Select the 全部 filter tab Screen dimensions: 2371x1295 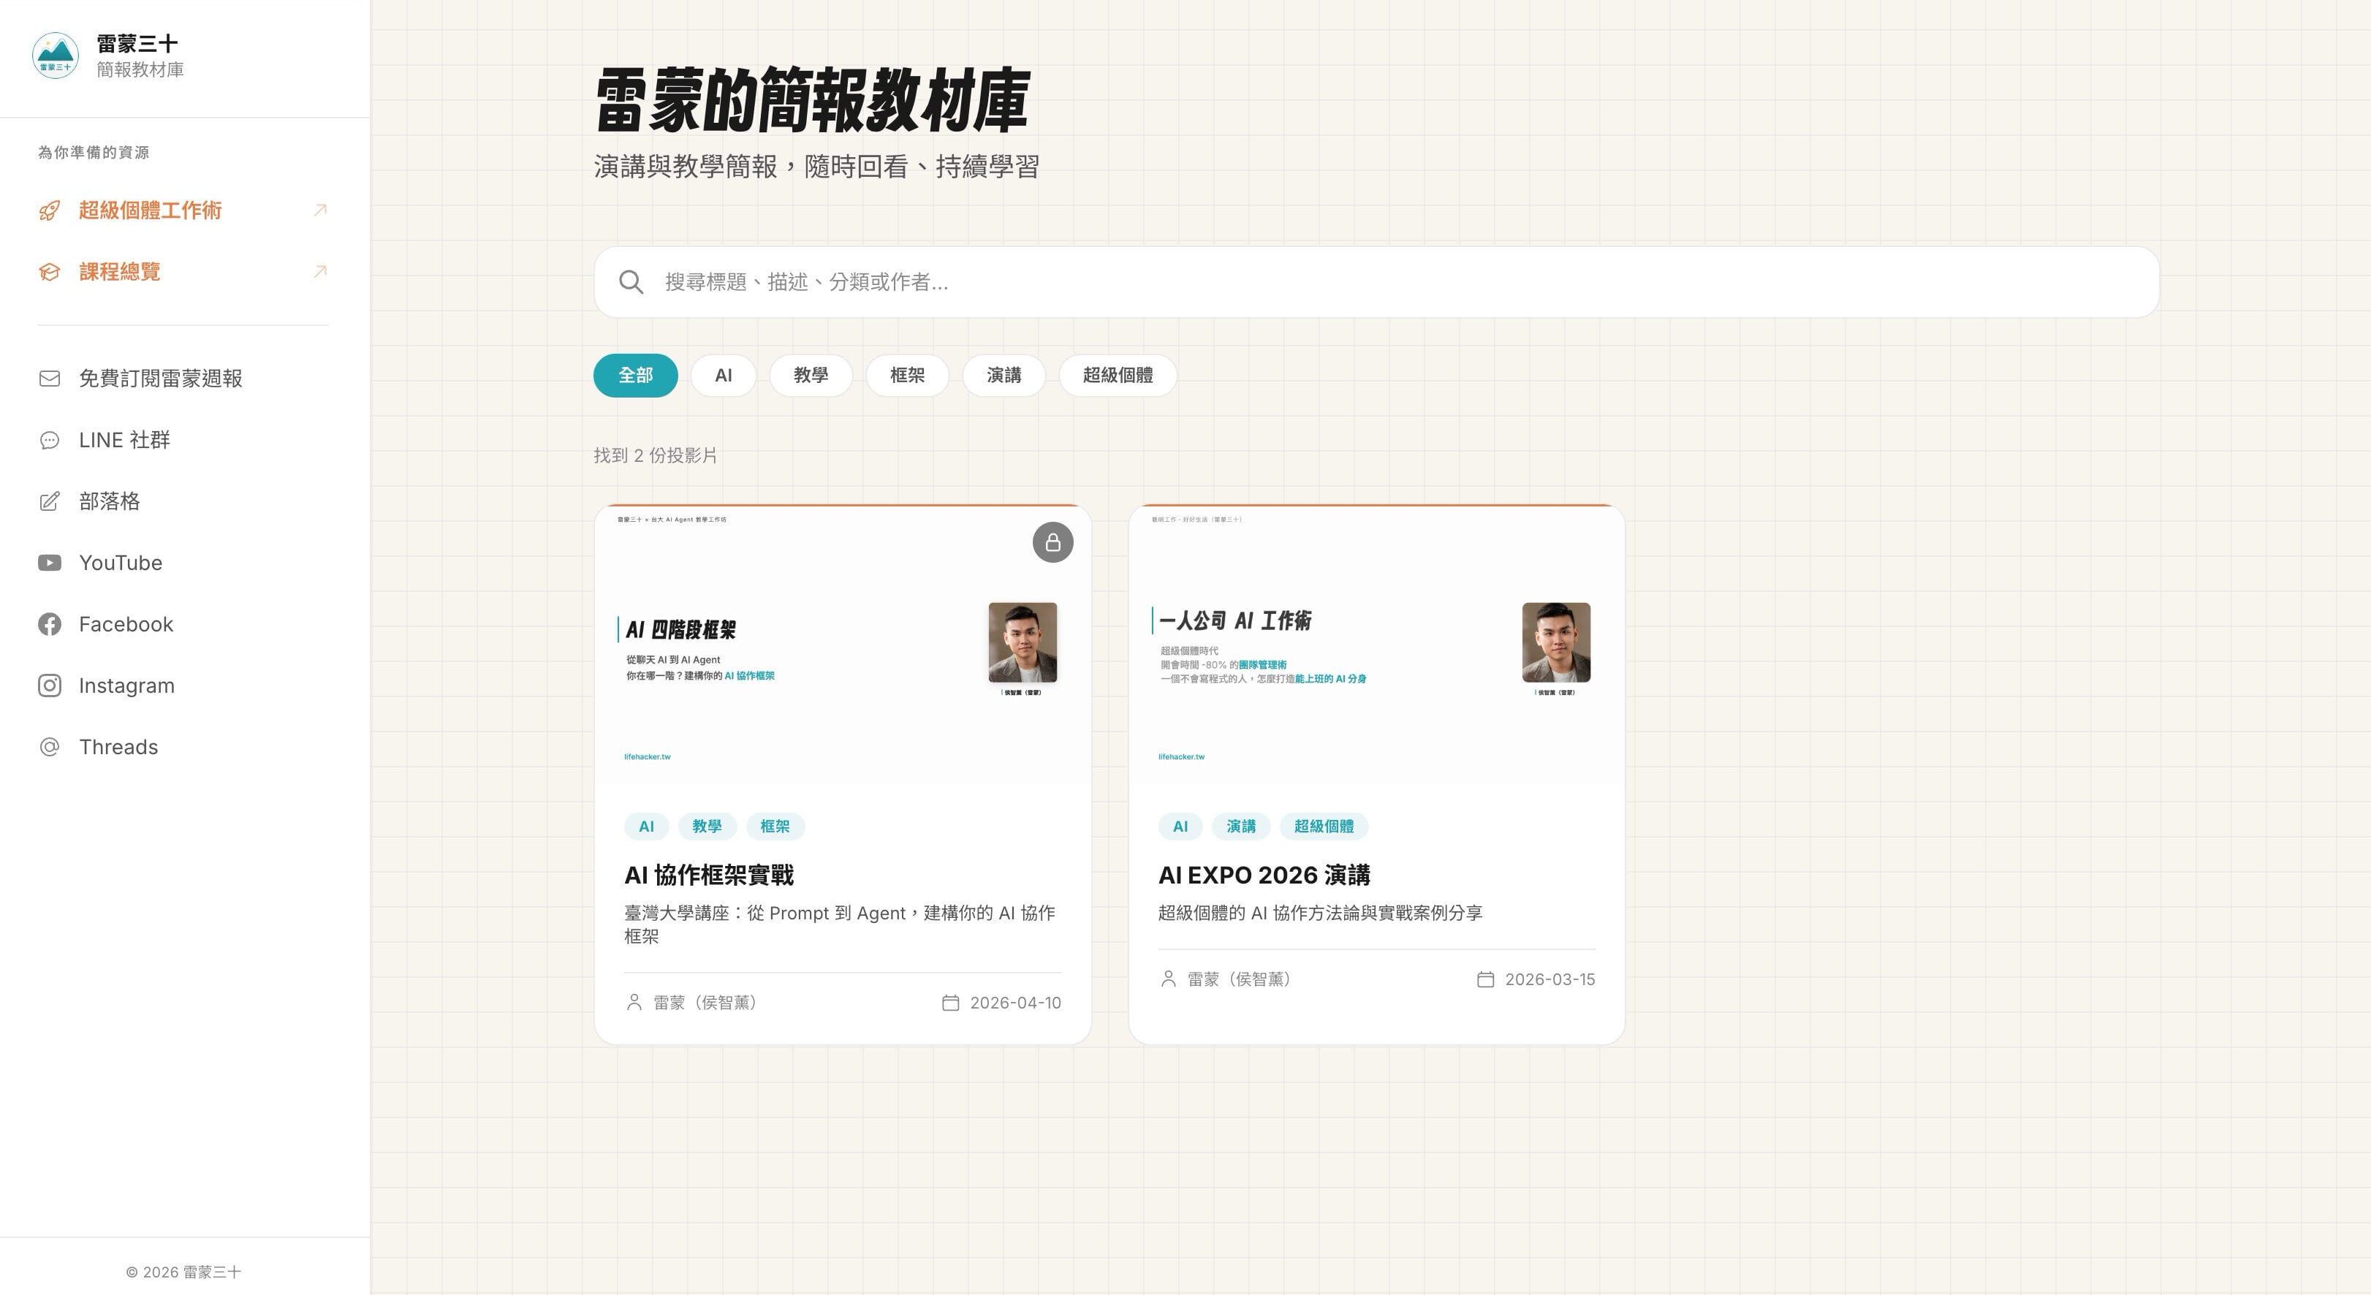click(x=635, y=375)
